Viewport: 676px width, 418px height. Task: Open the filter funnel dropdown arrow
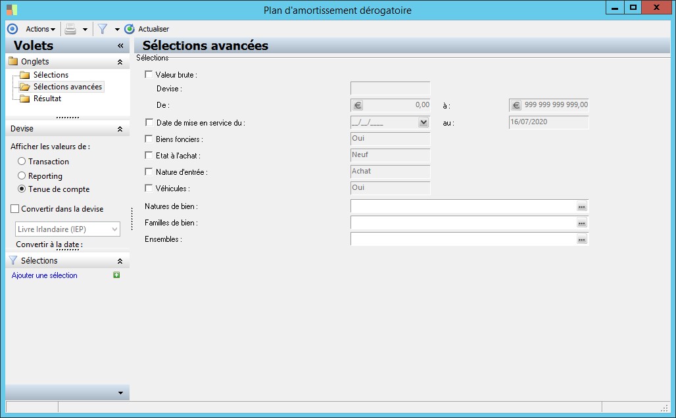(117, 30)
